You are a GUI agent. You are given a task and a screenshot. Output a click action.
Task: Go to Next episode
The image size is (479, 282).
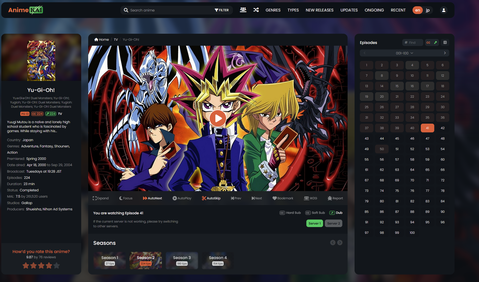click(x=257, y=198)
